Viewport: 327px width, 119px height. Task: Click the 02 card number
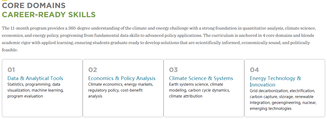click(x=92, y=70)
